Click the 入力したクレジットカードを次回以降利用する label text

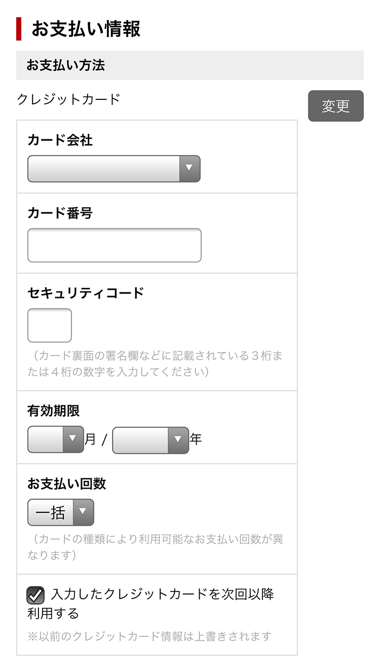pos(162,594)
